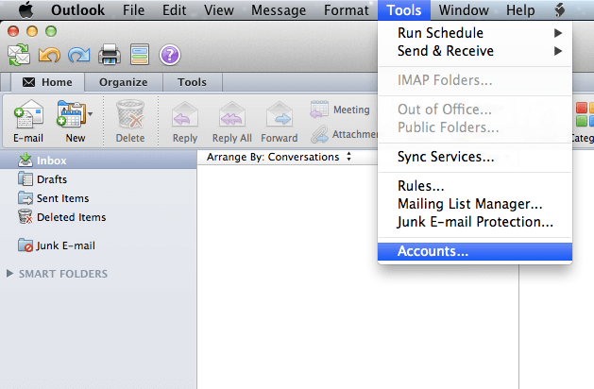Click the New item calendar icon

click(x=70, y=113)
